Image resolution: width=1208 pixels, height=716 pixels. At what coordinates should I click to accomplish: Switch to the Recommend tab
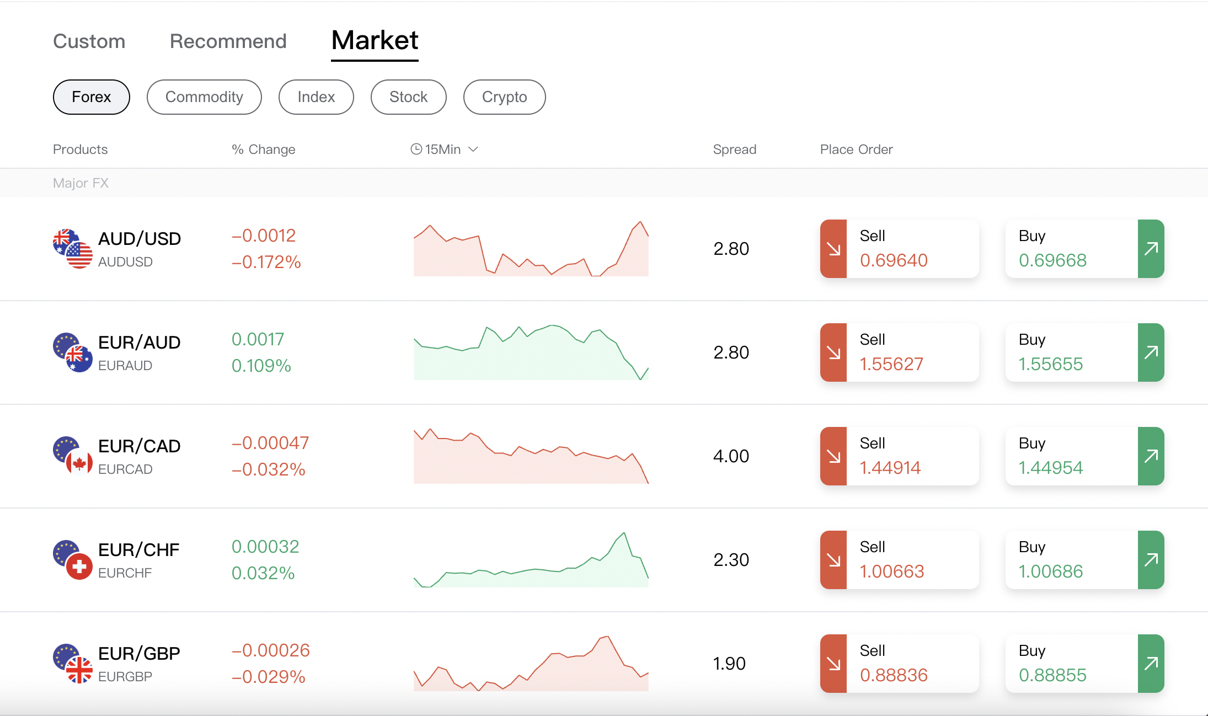click(x=228, y=41)
